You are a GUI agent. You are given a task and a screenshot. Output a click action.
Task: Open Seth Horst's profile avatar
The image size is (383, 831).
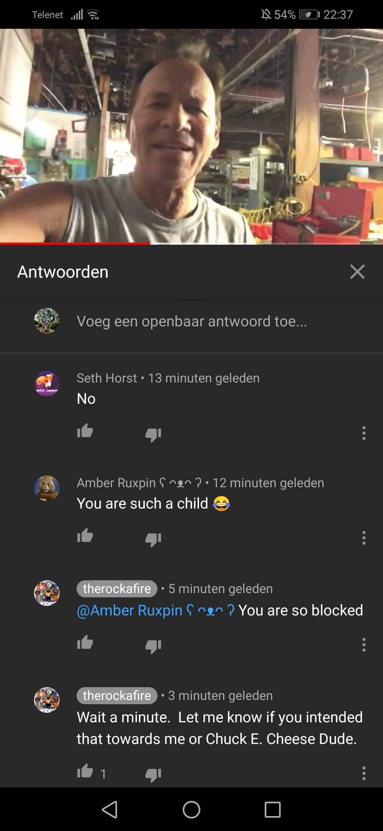pyautogui.click(x=47, y=384)
